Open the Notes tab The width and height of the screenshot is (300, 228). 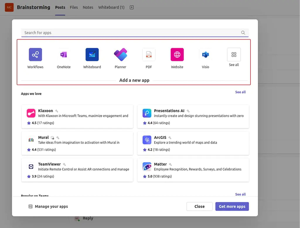tap(88, 7)
